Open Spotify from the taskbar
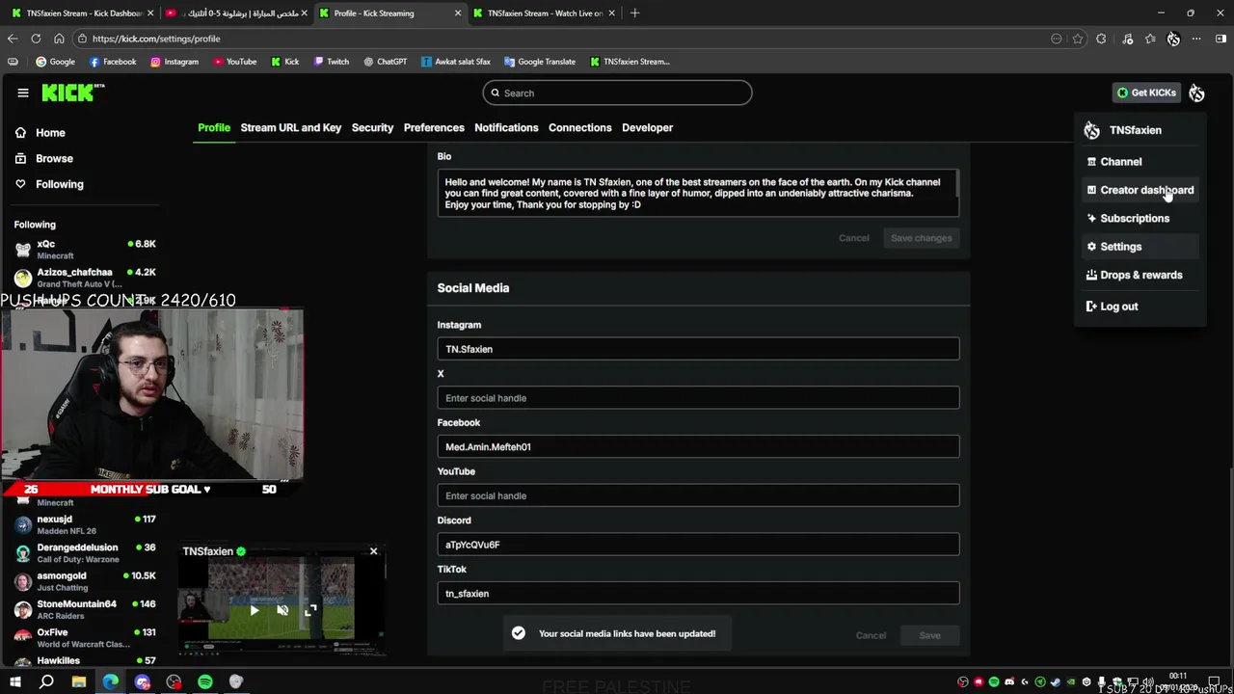The height and width of the screenshot is (694, 1234). pyautogui.click(x=205, y=682)
